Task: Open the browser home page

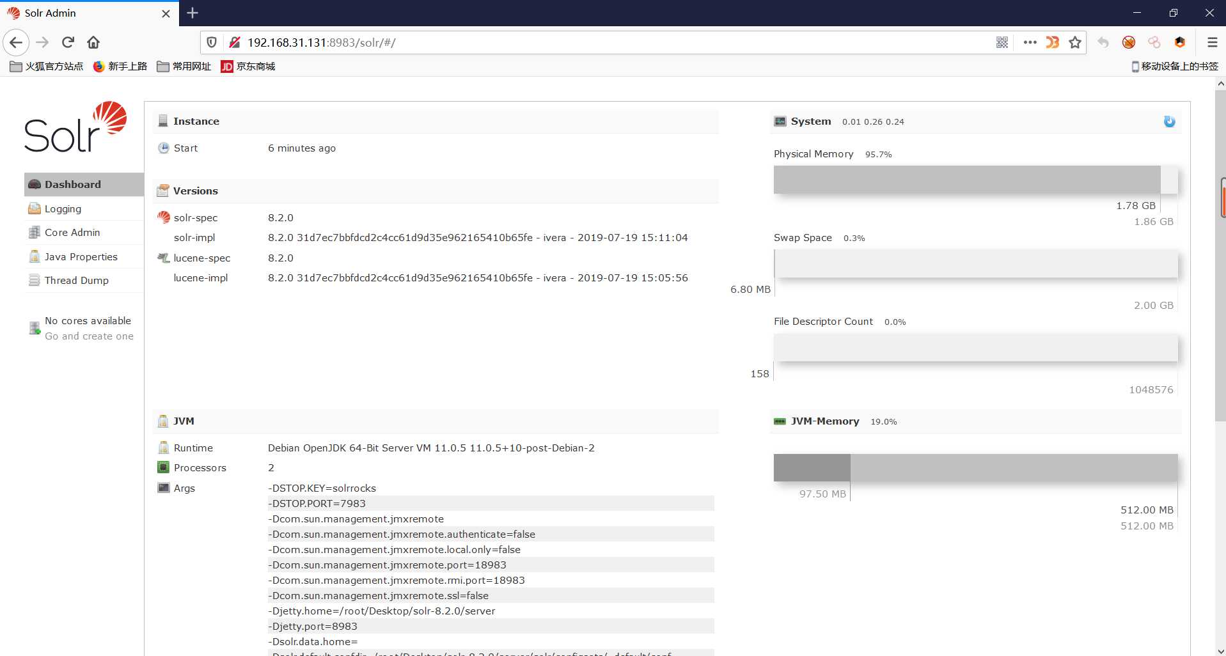Action: 93,42
